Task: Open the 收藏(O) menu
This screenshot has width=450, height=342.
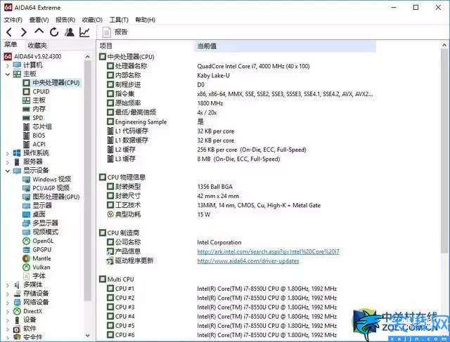Action: pyautogui.click(x=92, y=20)
